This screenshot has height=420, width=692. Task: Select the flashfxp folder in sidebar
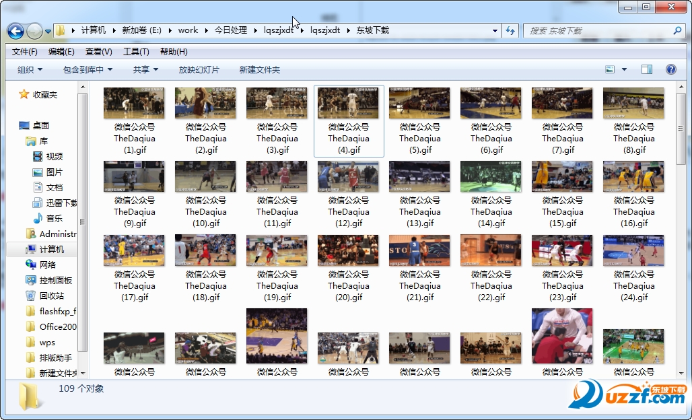(51, 312)
